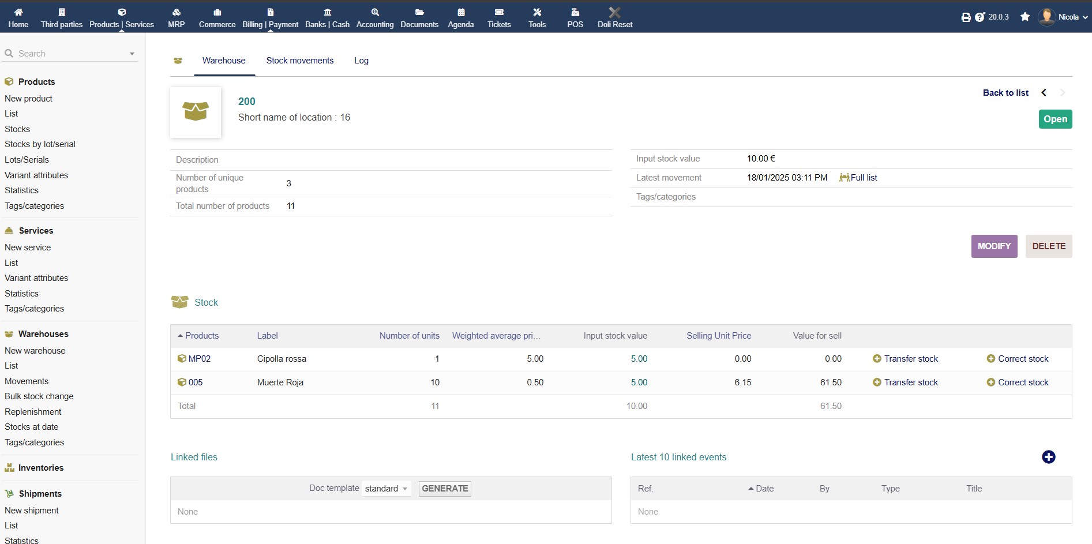Click the Home icon in top navigation
The height and width of the screenshot is (544, 1092).
[x=18, y=12]
